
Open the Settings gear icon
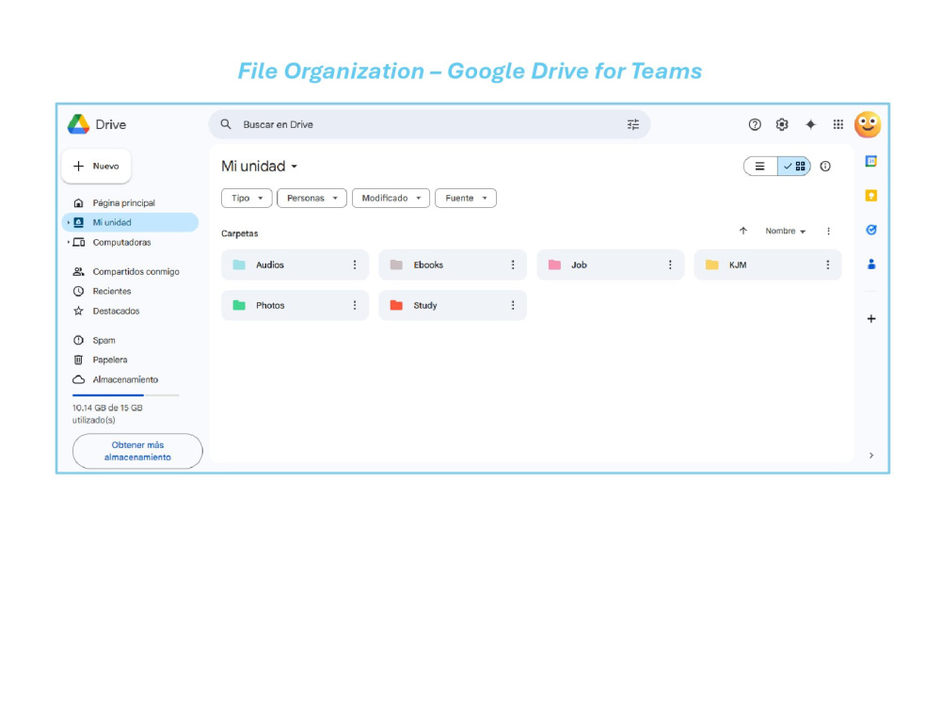[781, 124]
